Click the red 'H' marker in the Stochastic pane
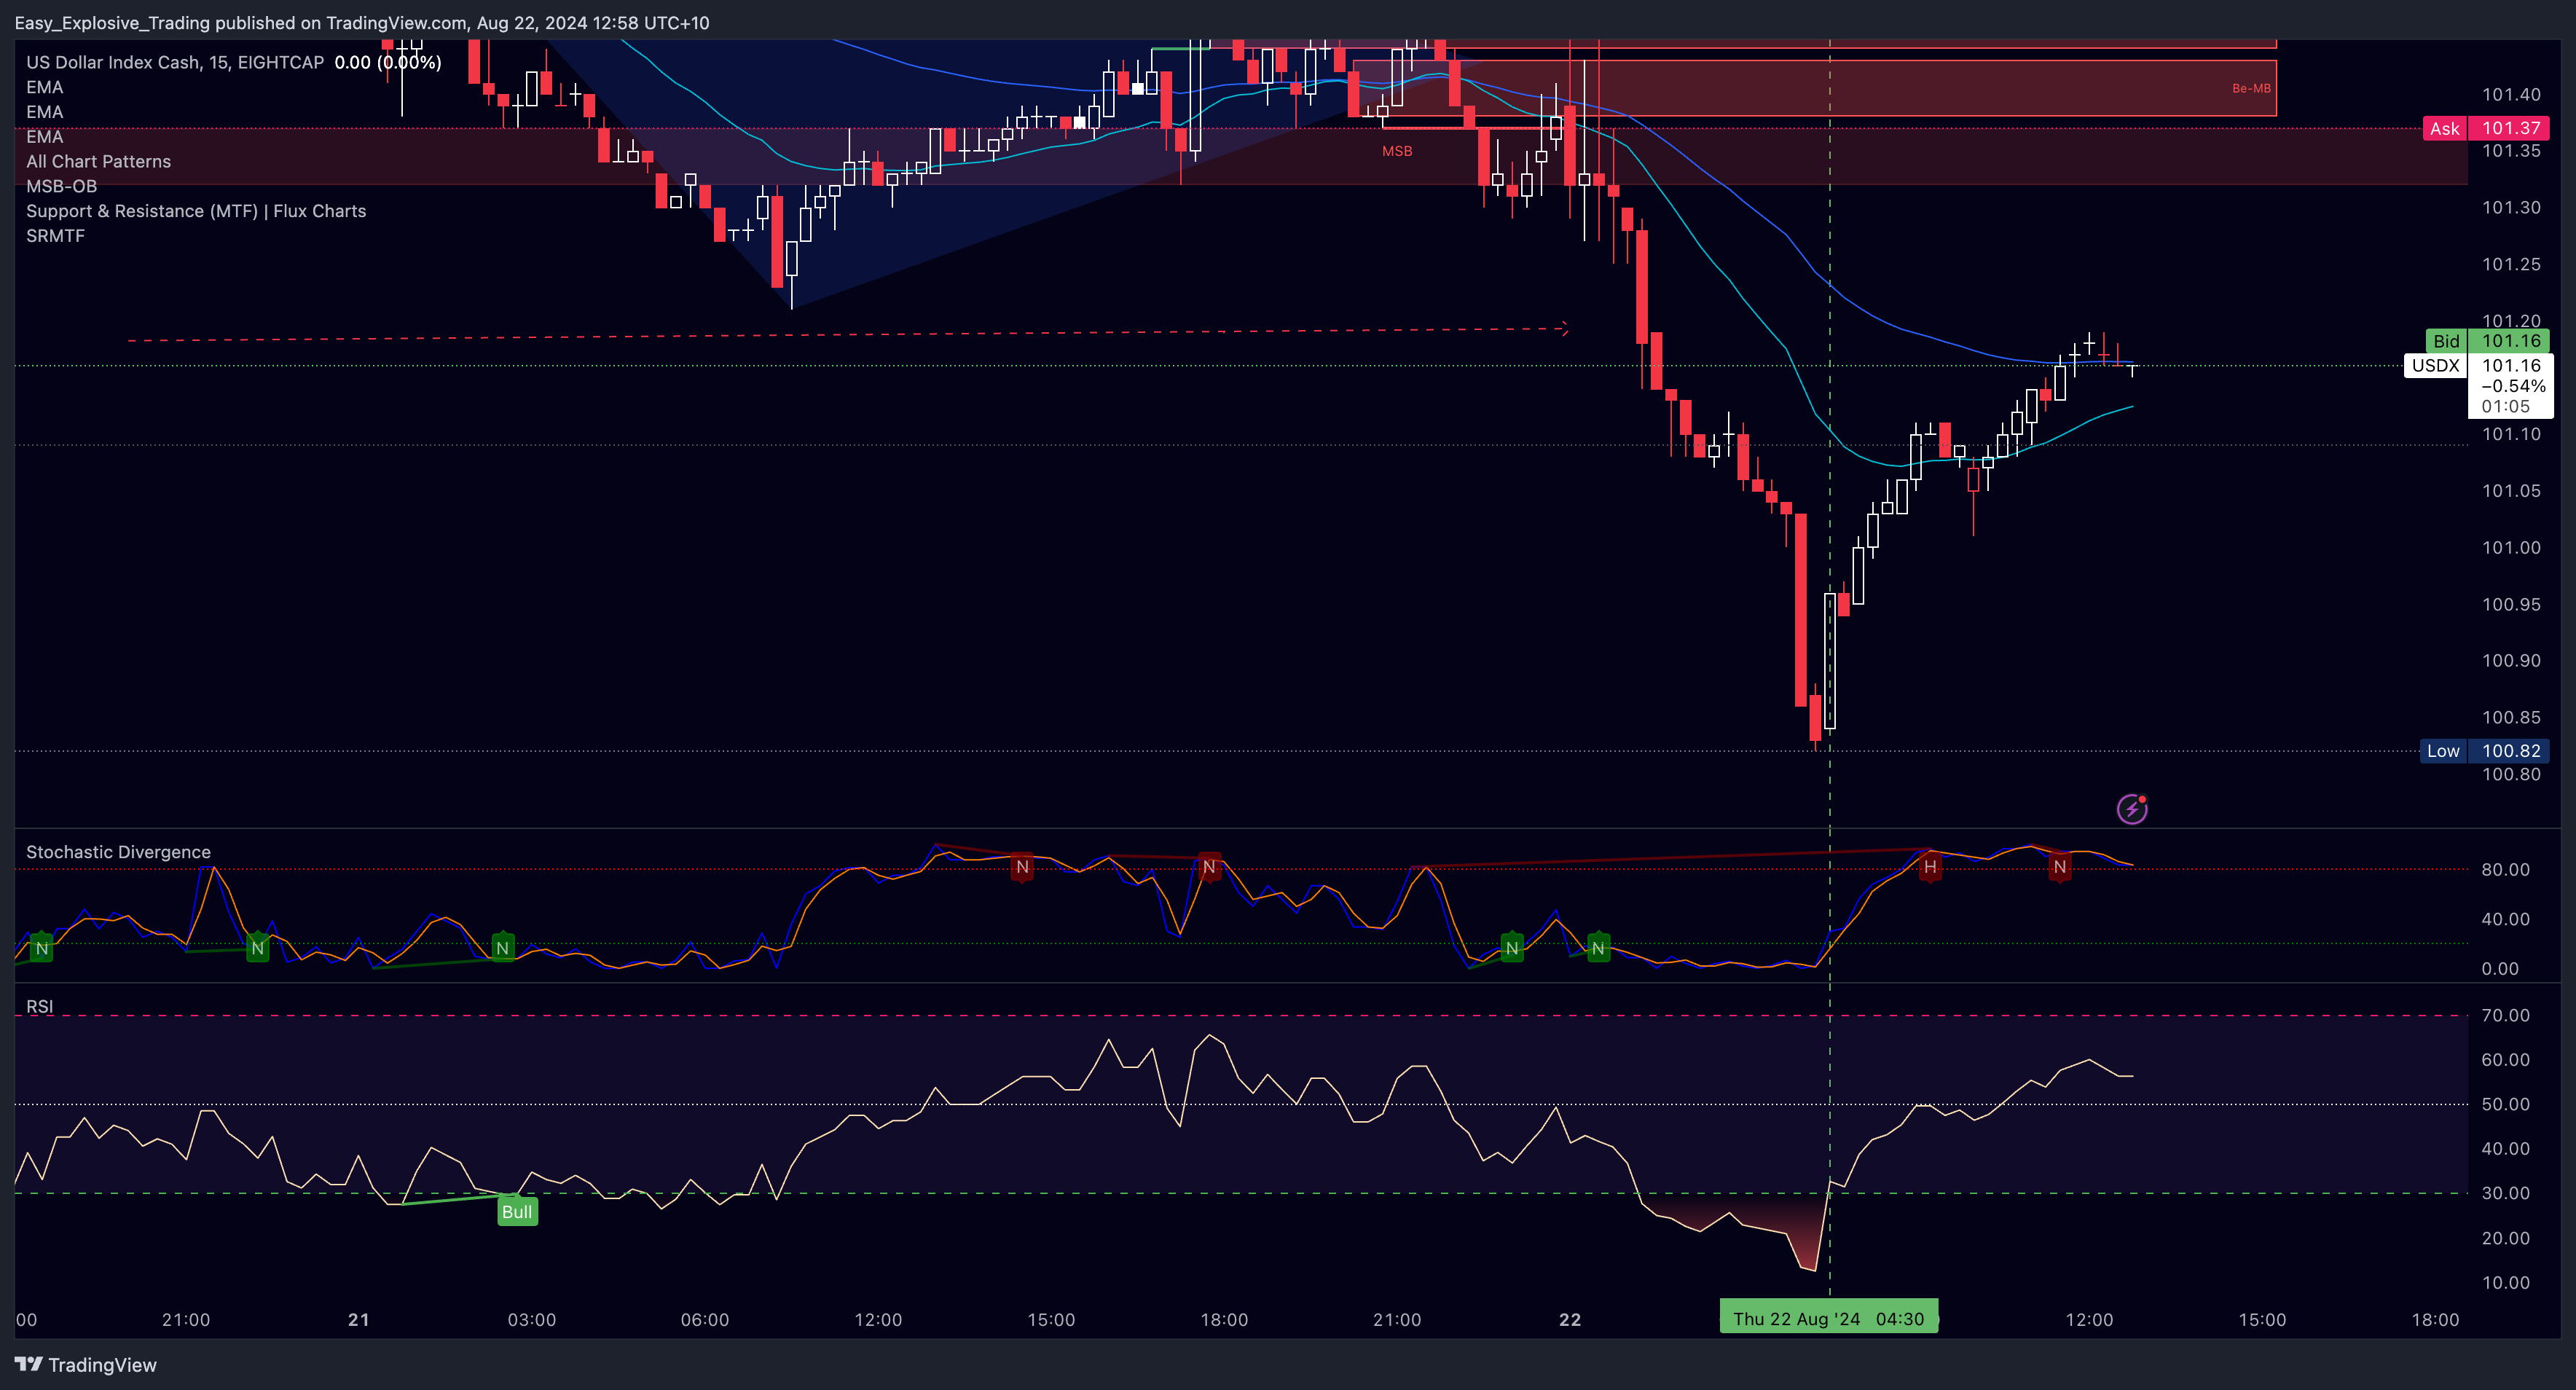2576x1390 pixels. 1930,867
